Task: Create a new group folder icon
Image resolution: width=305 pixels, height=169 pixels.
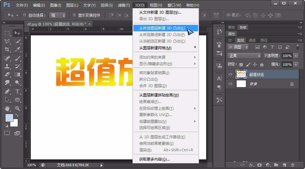Action: pyautogui.click(x=276, y=165)
